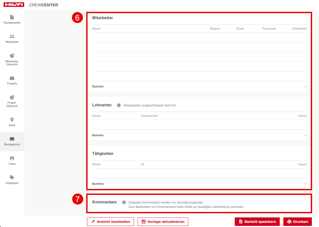Click the Arbeitszeit column header
Viewport: 319px width, 227px height.
[299, 29]
